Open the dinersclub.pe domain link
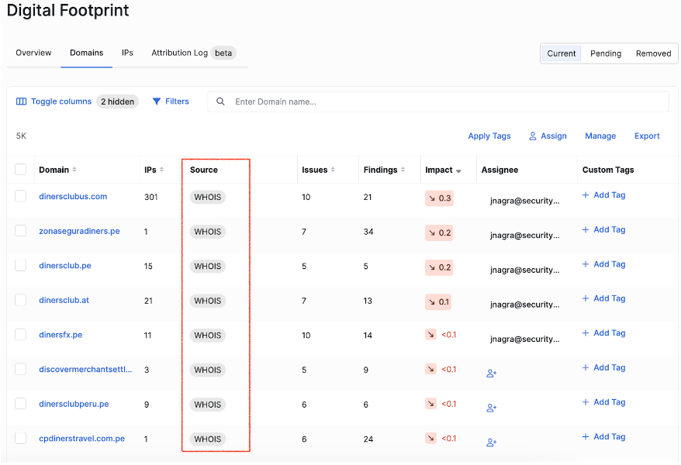 pos(65,266)
